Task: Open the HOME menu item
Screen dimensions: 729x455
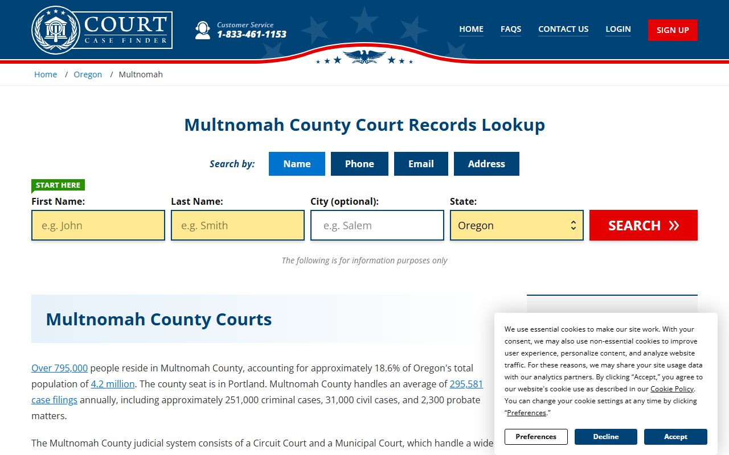Action: [x=471, y=29]
